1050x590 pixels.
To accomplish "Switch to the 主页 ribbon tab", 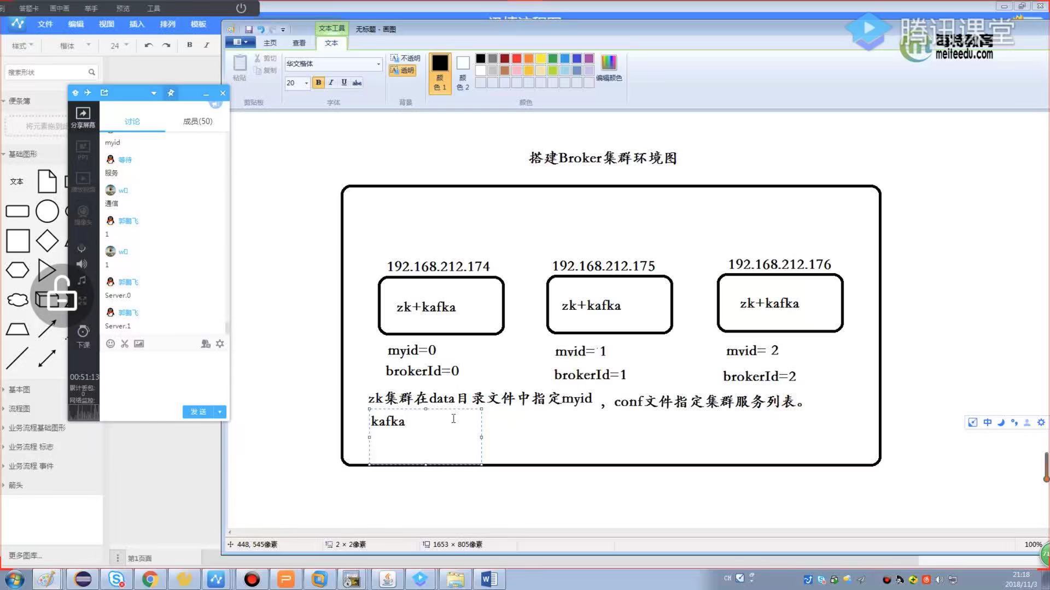I will (270, 43).
